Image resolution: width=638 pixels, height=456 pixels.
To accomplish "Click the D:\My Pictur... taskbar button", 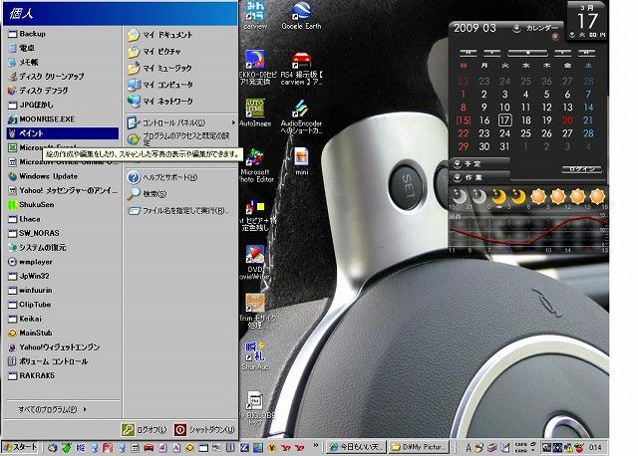I will point(419,447).
